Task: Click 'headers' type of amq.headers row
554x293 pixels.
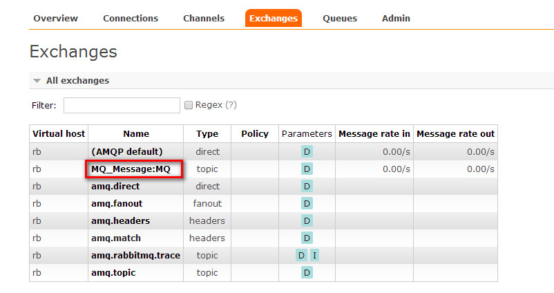Action: (207, 221)
